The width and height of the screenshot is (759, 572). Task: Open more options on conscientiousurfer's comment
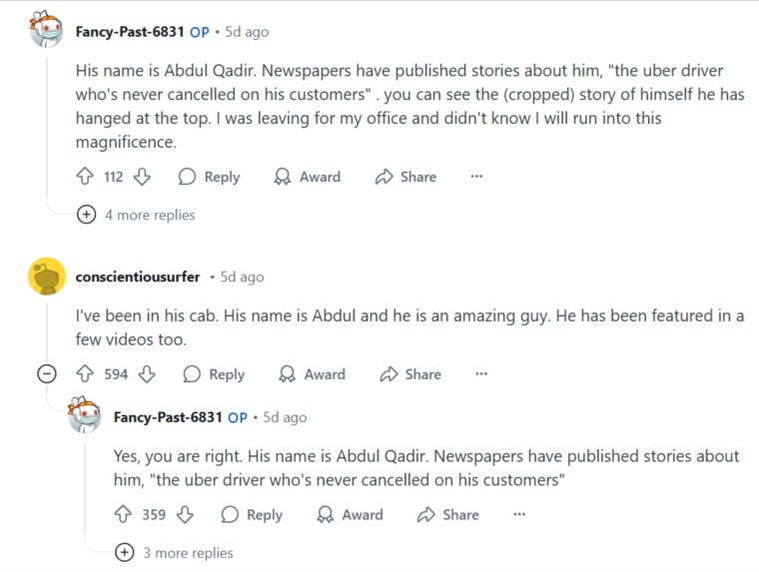tap(481, 373)
